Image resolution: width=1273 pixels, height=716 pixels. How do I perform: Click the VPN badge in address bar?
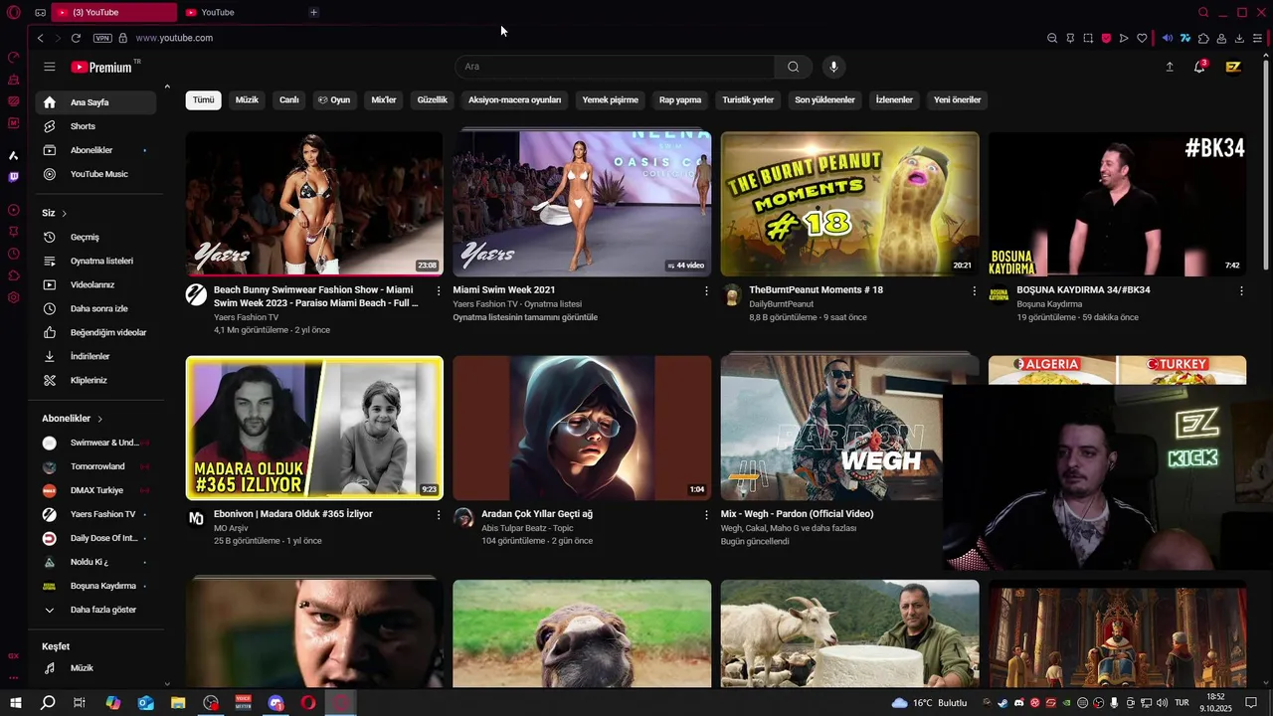(x=102, y=38)
